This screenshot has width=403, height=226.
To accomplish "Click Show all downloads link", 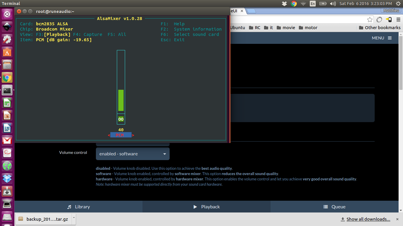I will coord(368,219).
